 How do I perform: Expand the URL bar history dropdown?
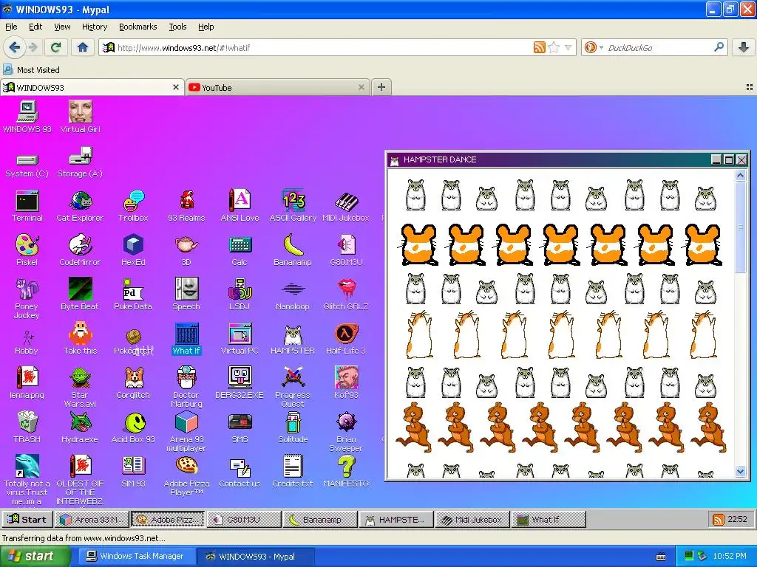[x=568, y=47]
